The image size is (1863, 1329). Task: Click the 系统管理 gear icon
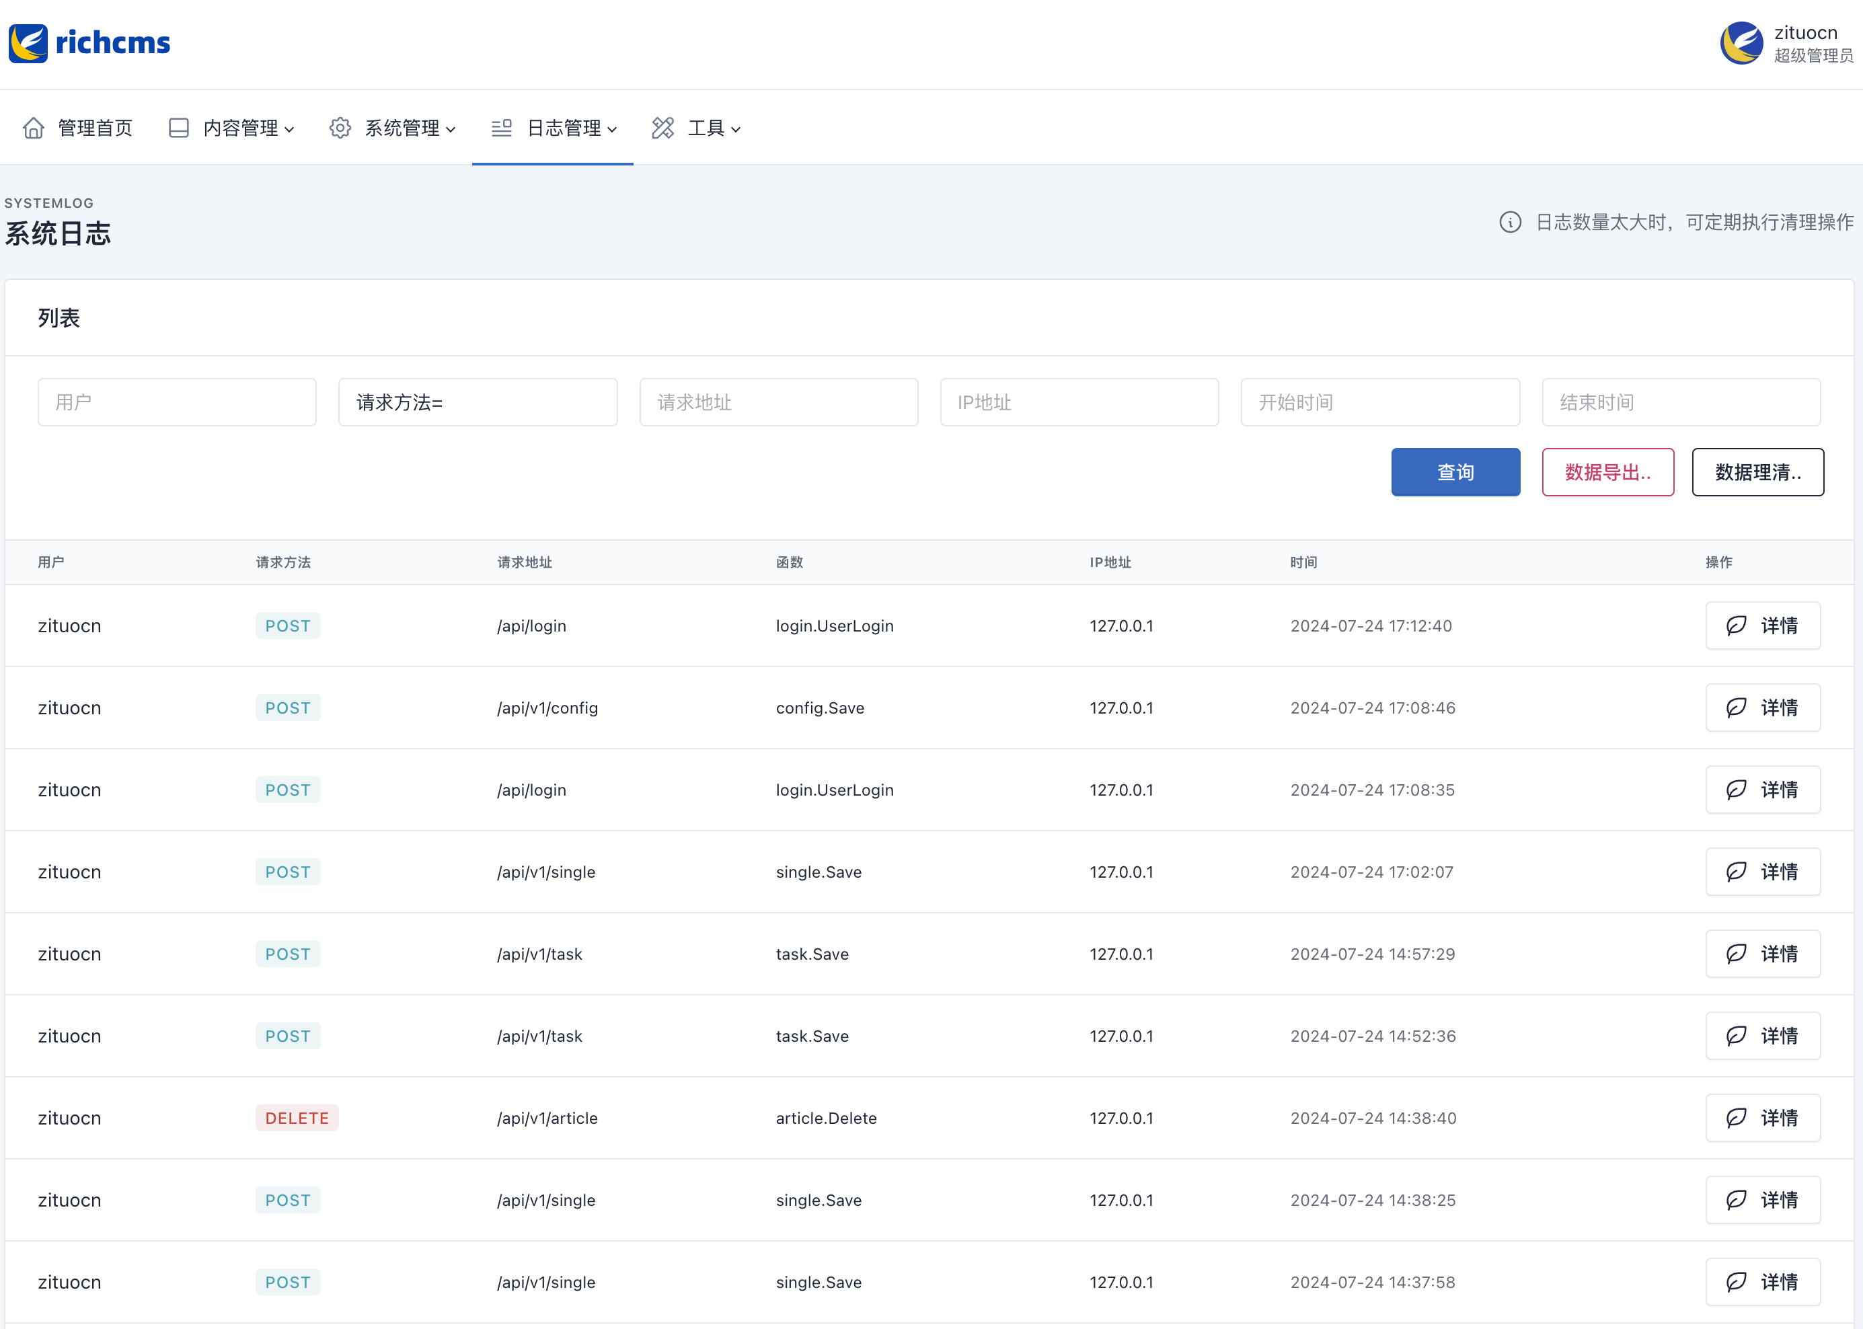click(x=340, y=128)
